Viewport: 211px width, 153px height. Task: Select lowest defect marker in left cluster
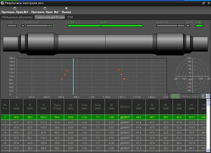[61, 79]
